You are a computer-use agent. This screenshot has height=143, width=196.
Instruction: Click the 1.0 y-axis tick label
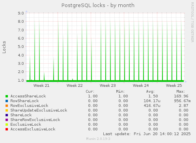click(x=21, y=80)
